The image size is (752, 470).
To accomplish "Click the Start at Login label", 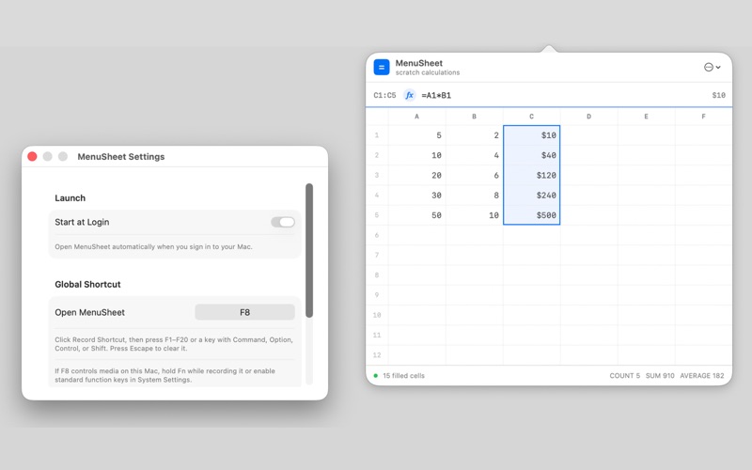I will point(82,222).
